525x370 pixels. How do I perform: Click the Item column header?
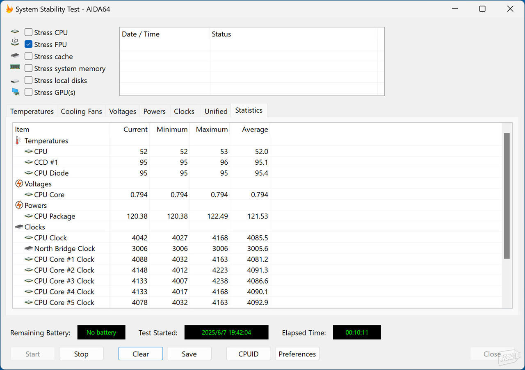point(61,129)
